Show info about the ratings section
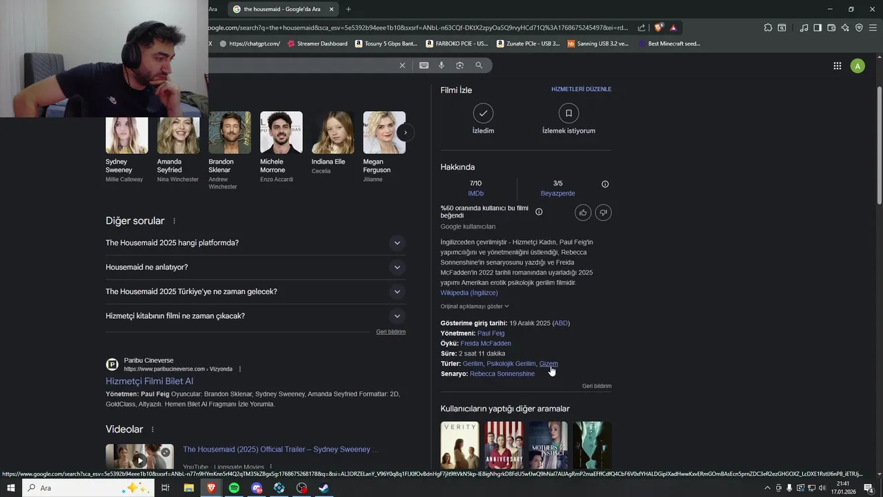The height and width of the screenshot is (497, 883). [605, 184]
